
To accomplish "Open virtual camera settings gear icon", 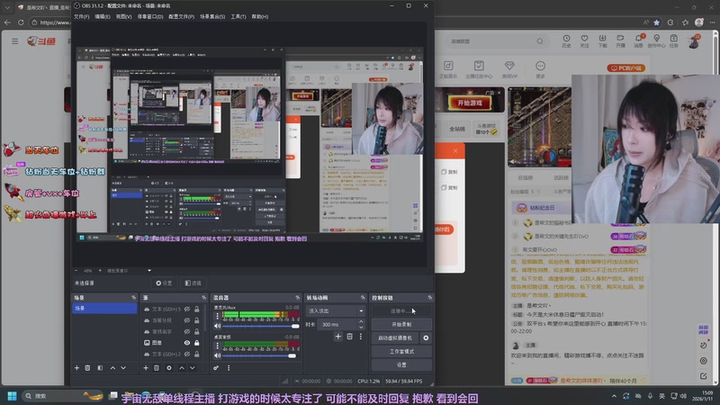I will 426,338.
